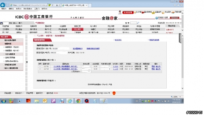Open the 查看(V) browser menu

click(x=18, y=9)
